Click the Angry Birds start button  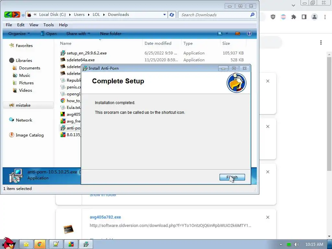tap(8, 243)
